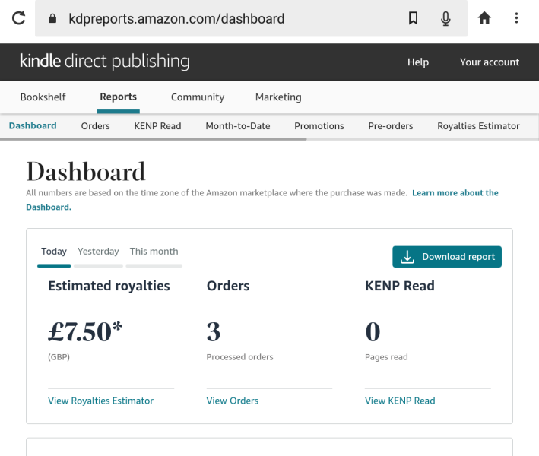Click the £7.50* estimated royalties value
The height and width of the screenshot is (456, 539).
85,332
